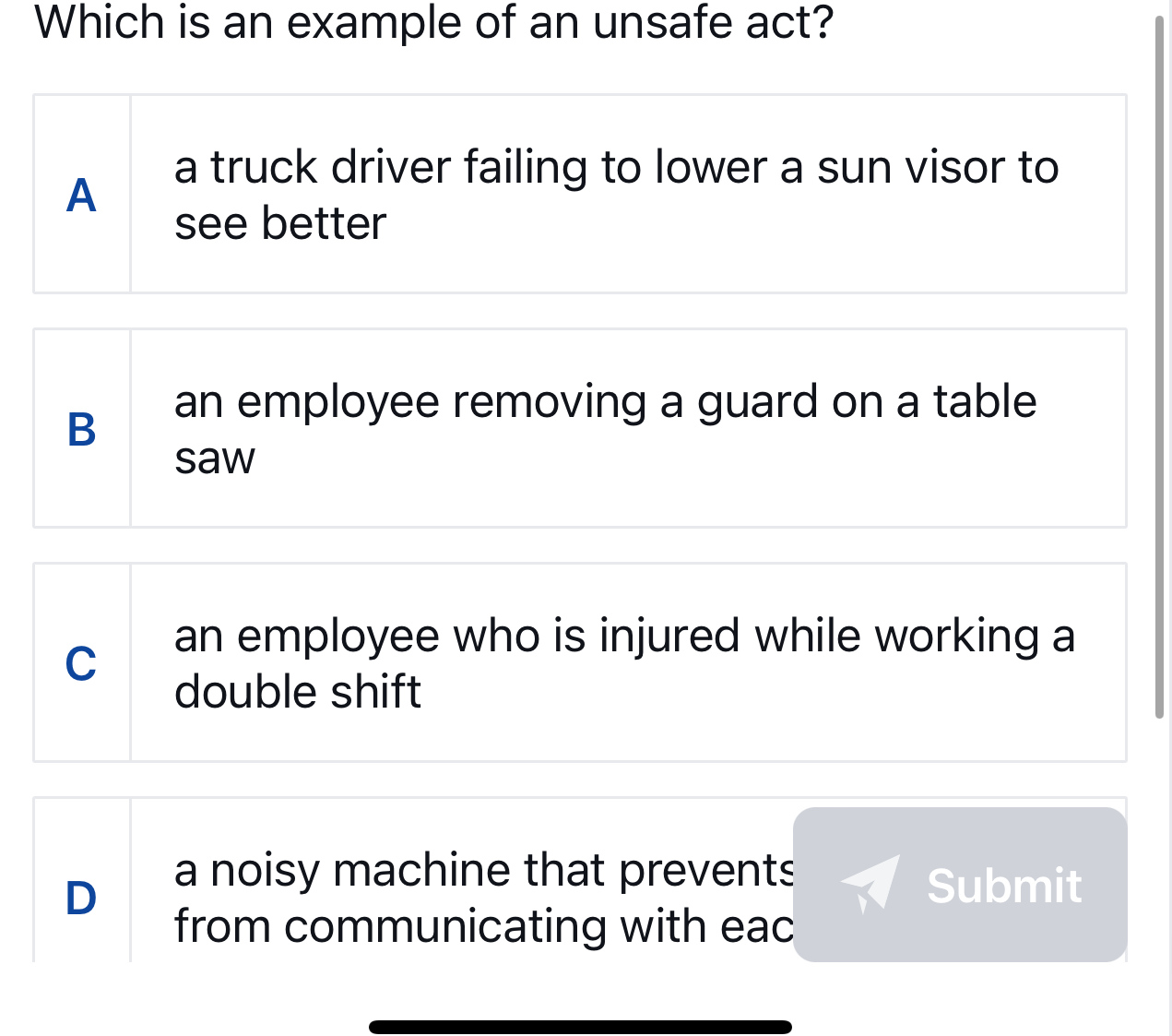Click inside the answer D card
The image size is (1172, 1036).
[415, 896]
